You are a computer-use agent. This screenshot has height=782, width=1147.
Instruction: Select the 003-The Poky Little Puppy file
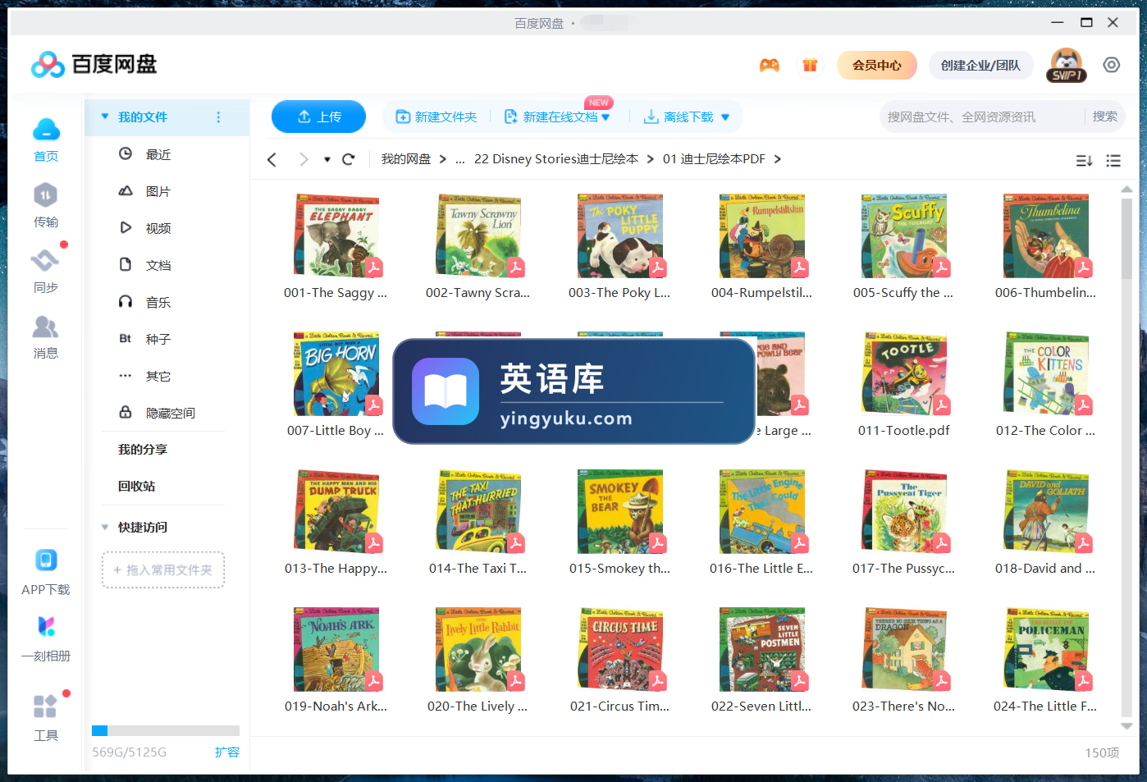tap(619, 247)
